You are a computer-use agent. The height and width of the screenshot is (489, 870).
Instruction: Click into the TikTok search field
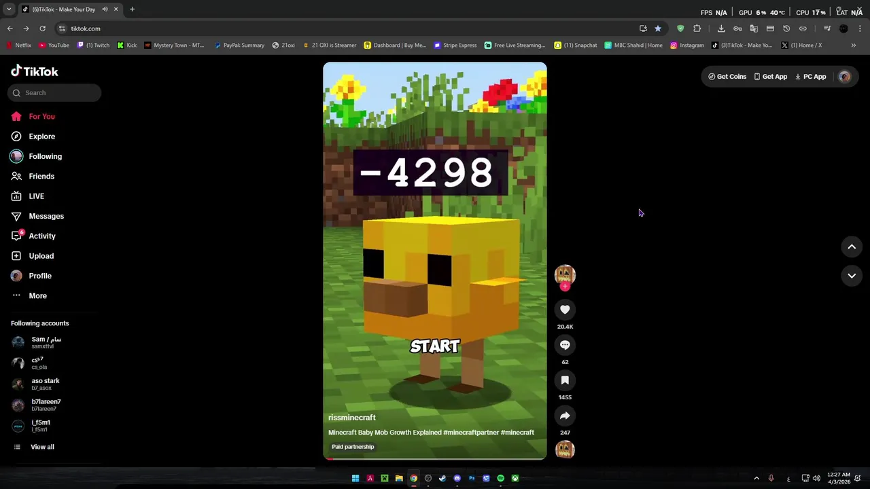pos(54,93)
